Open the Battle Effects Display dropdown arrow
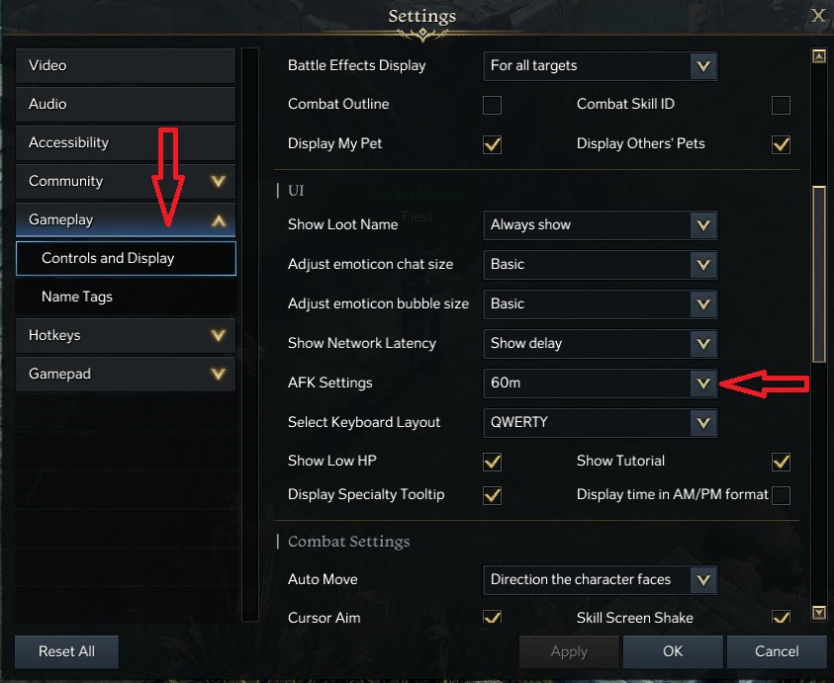Image resolution: width=834 pixels, height=683 pixels. pos(702,66)
